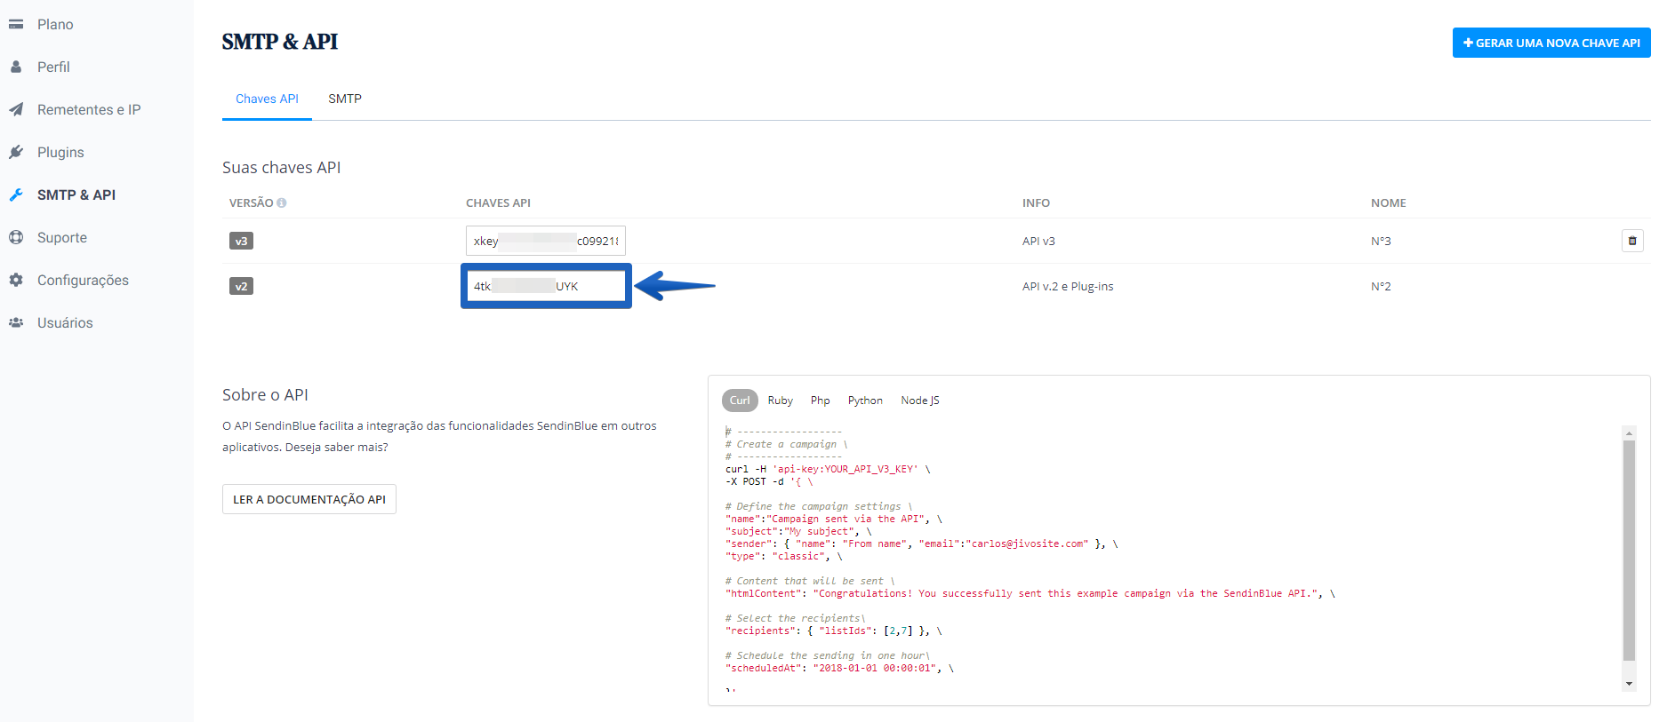The image size is (1675, 722).
Task: Click the "recipients" listIds code line
Action: point(834,631)
